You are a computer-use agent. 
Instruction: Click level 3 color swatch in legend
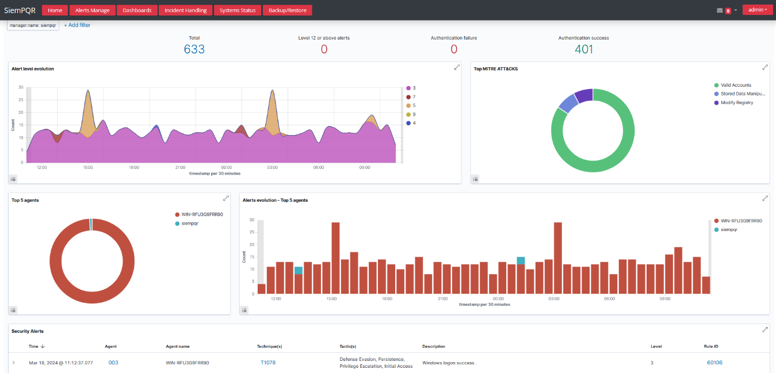click(x=408, y=88)
